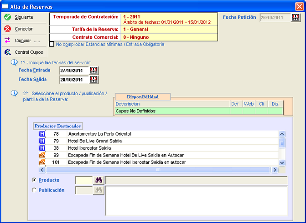
Task: Open the Productos Destacados tab
Action: [58, 126]
